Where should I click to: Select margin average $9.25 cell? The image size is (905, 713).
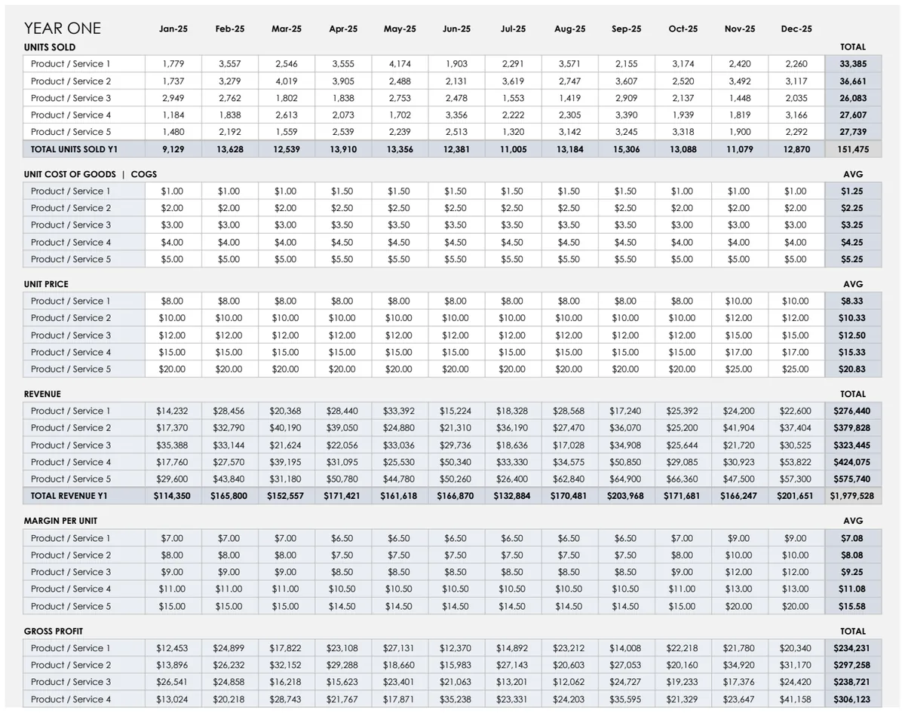(x=853, y=572)
